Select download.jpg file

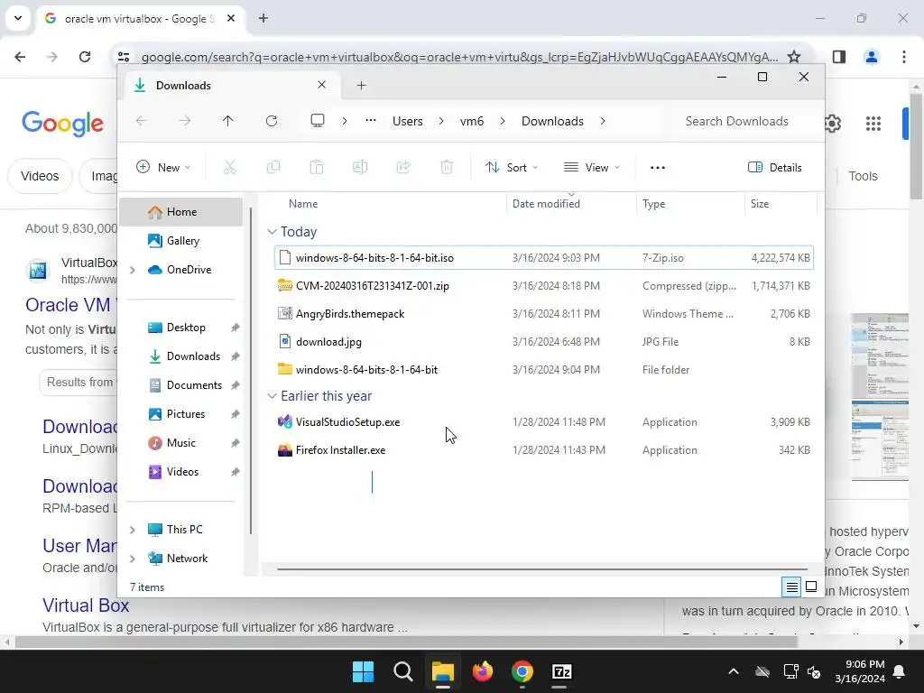click(x=543, y=342)
